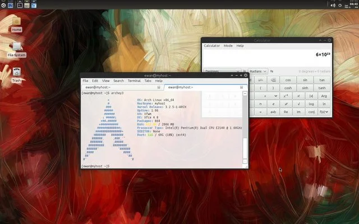Launch the terminal from the top panel
This screenshot has height=224, width=359.
point(20,5)
